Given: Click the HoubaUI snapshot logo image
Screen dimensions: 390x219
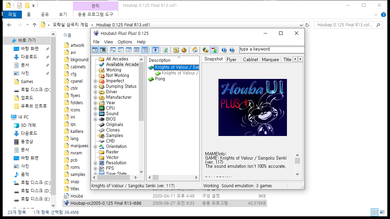Looking at the screenshot, I should [252, 107].
